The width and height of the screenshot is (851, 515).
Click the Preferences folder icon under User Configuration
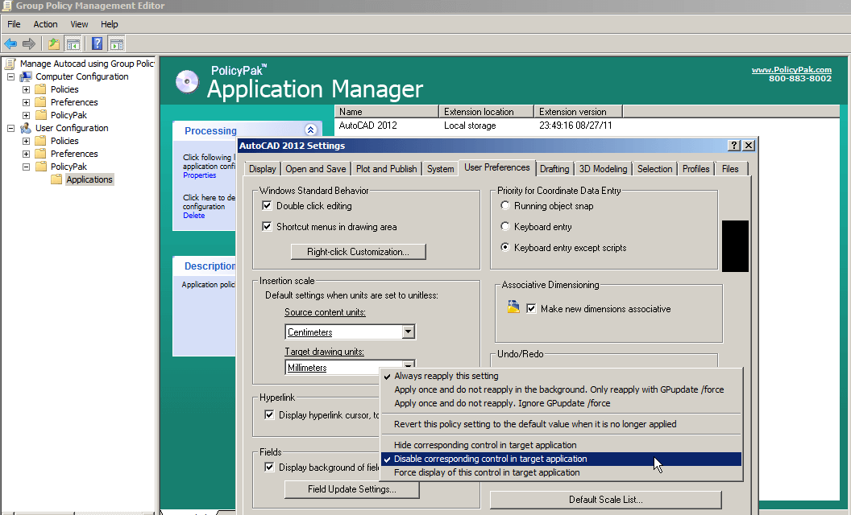coord(41,154)
